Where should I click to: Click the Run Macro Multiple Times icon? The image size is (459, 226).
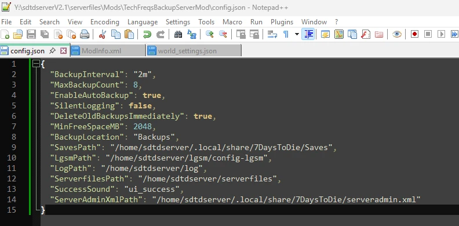click(x=454, y=34)
